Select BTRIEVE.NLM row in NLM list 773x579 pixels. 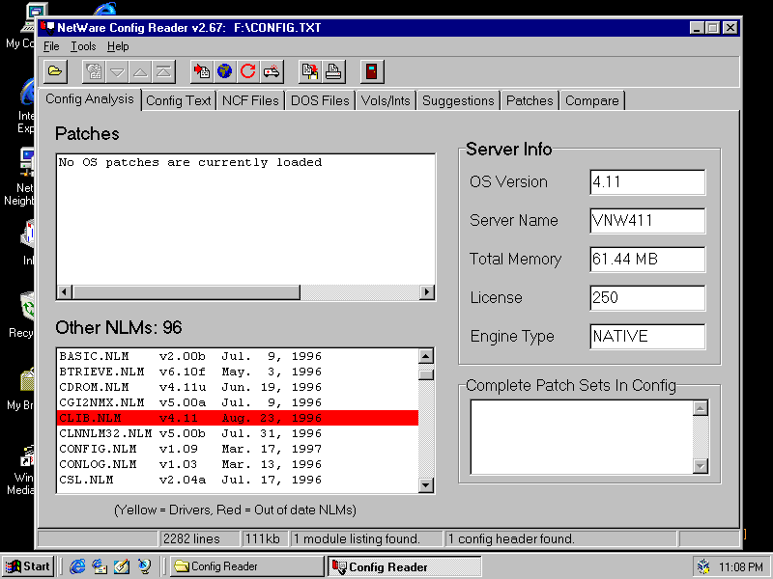238,372
